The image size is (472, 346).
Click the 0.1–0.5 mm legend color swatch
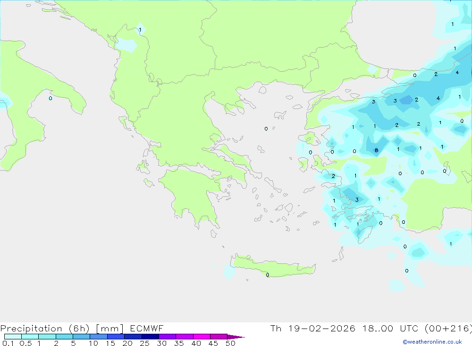click(x=13, y=337)
